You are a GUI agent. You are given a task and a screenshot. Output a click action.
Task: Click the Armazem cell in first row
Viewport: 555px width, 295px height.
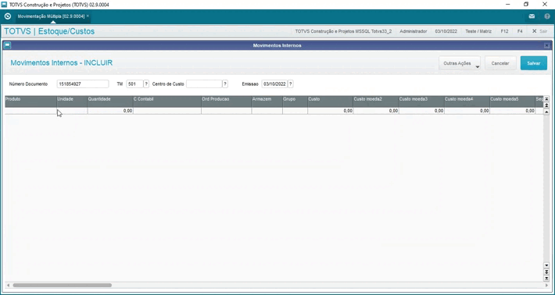point(267,111)
